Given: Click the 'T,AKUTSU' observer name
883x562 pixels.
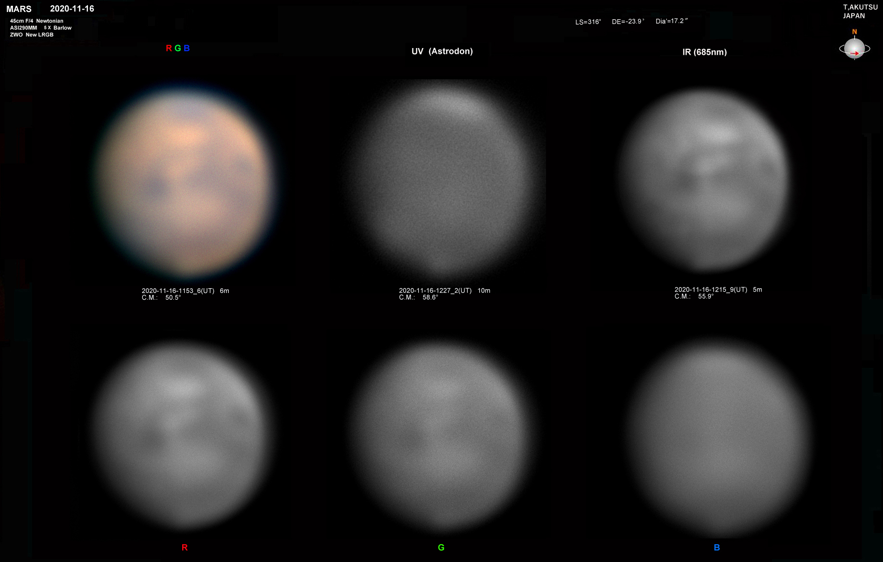Looking at the screenshot, I should click(x=860, y=7).
